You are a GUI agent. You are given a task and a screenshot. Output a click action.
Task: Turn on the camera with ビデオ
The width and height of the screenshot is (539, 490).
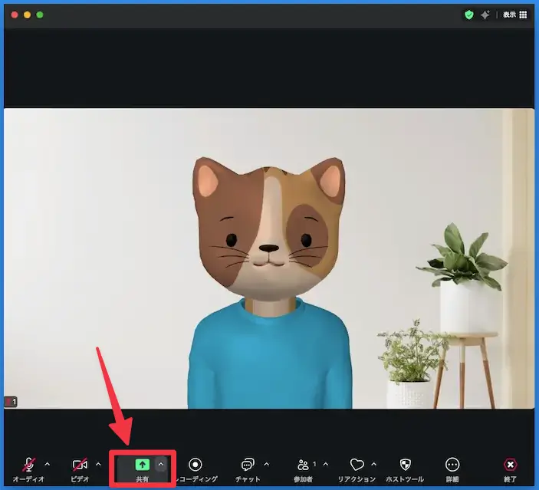click(x=80, y=465)
